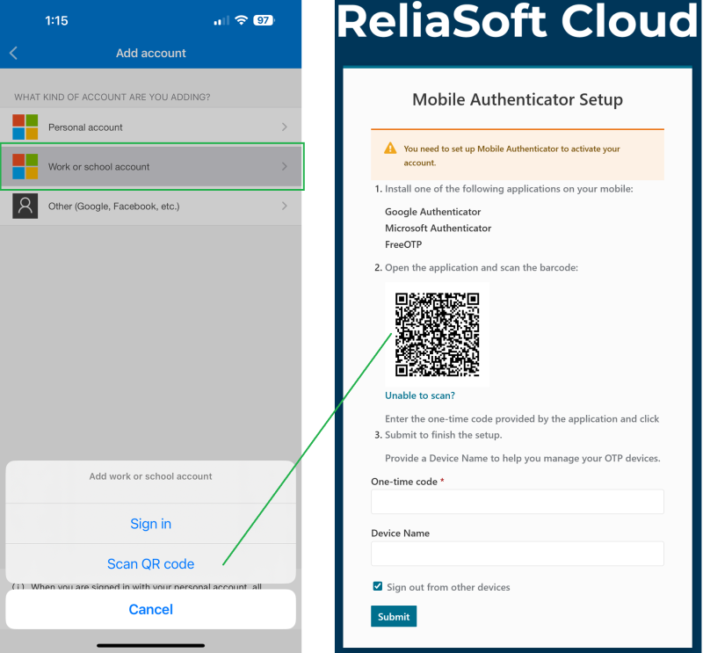Viewport: 703px width, 653px height.
Task: Tap the Microsoft logo beside Work or school account
Action: (x=25, y=166)
